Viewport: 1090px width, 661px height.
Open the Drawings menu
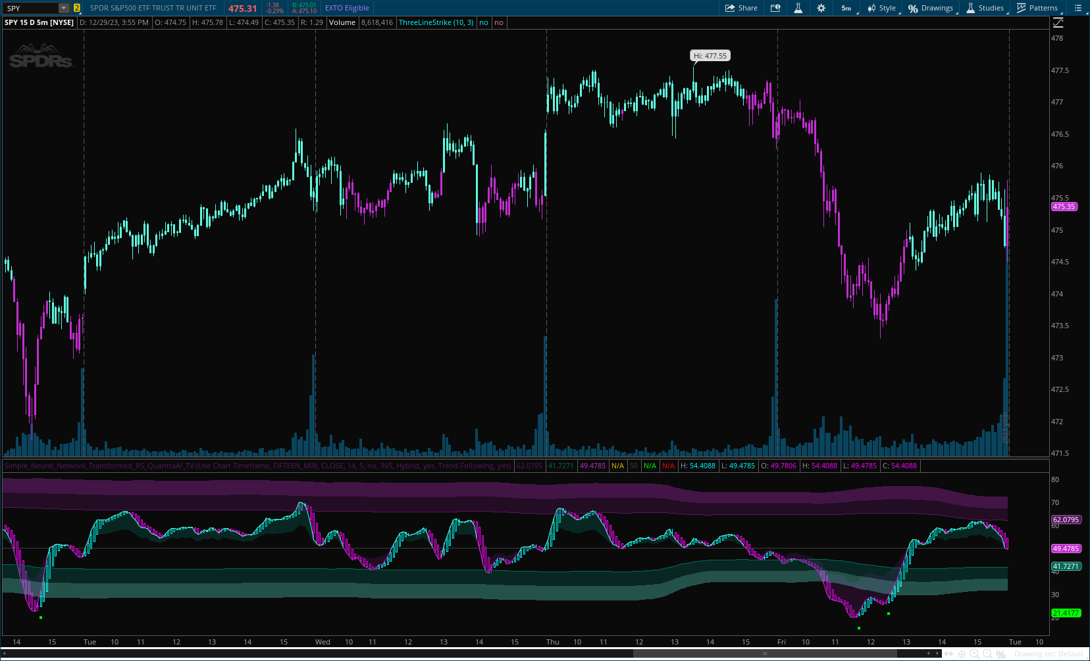pos(931,8)
